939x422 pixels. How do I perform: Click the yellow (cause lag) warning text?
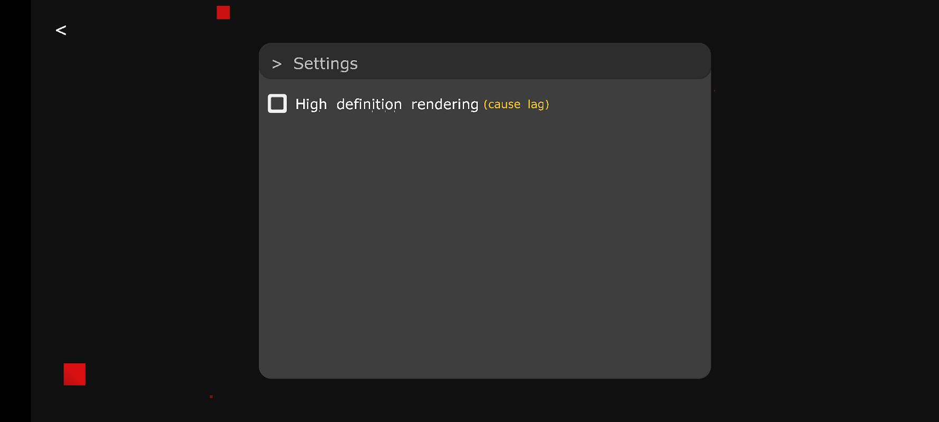click(x=516, y=104)
